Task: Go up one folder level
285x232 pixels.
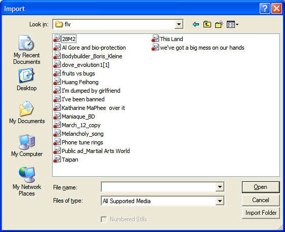Action: click(207, 24)
